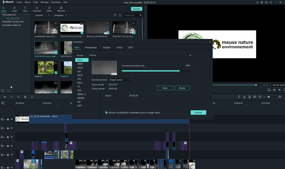Click the audio mixer icon in timeline toolbar

249,97
